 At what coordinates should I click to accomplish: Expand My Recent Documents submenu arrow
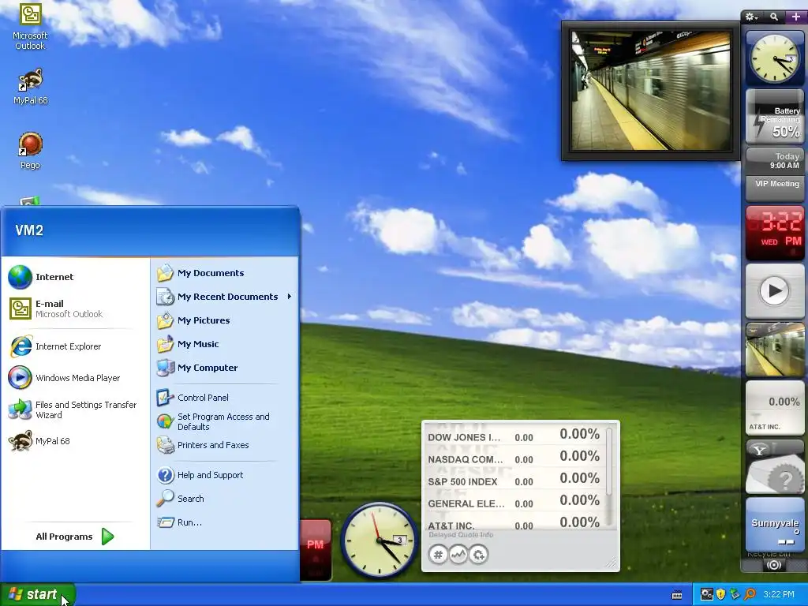tap(290, 297)
